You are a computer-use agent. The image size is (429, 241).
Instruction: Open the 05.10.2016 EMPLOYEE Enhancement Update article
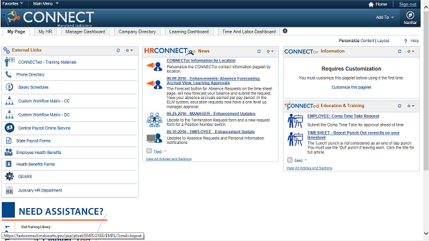coord(210,132)
